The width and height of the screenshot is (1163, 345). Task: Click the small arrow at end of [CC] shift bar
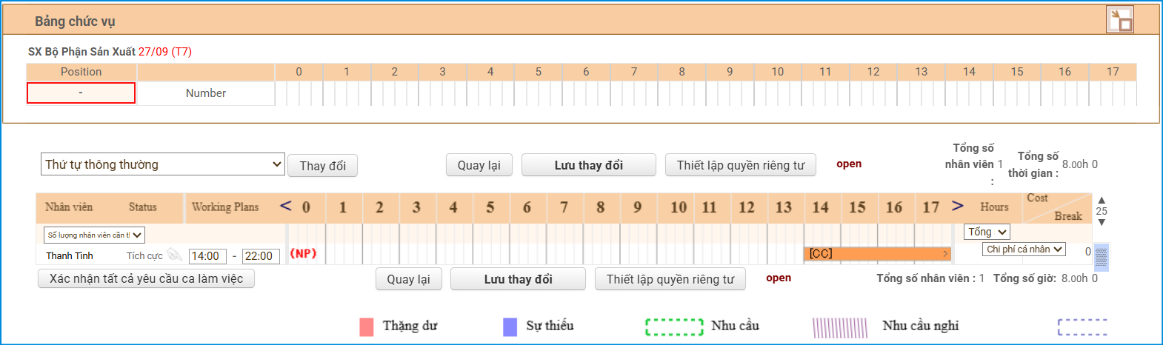pyautogui.click(x=945, y=254)
